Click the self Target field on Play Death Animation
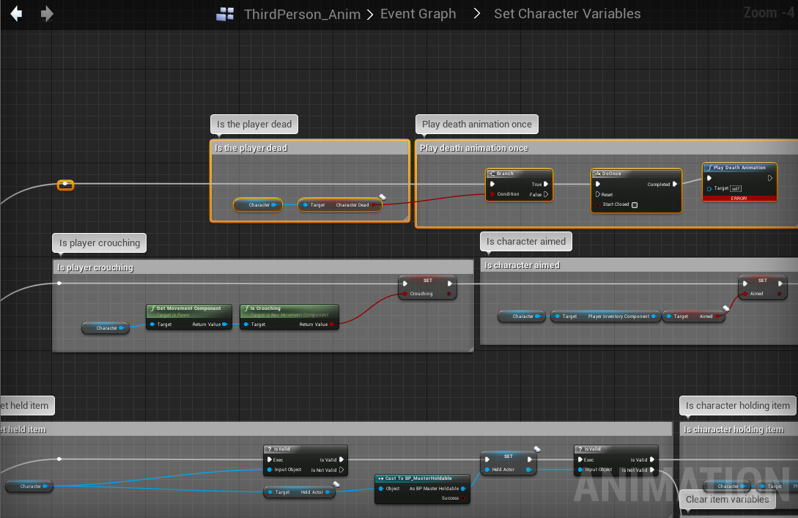Viewport: 798px width, 518px height. (736, 188)
